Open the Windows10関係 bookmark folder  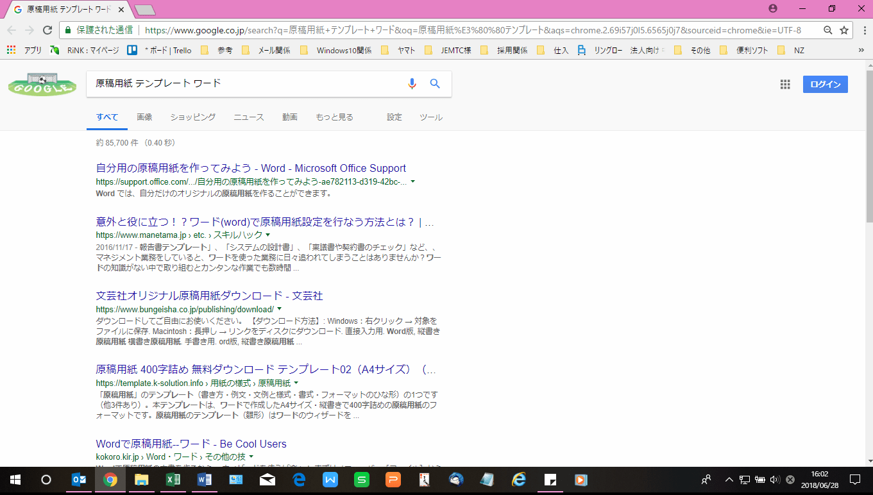pos(335,50)
